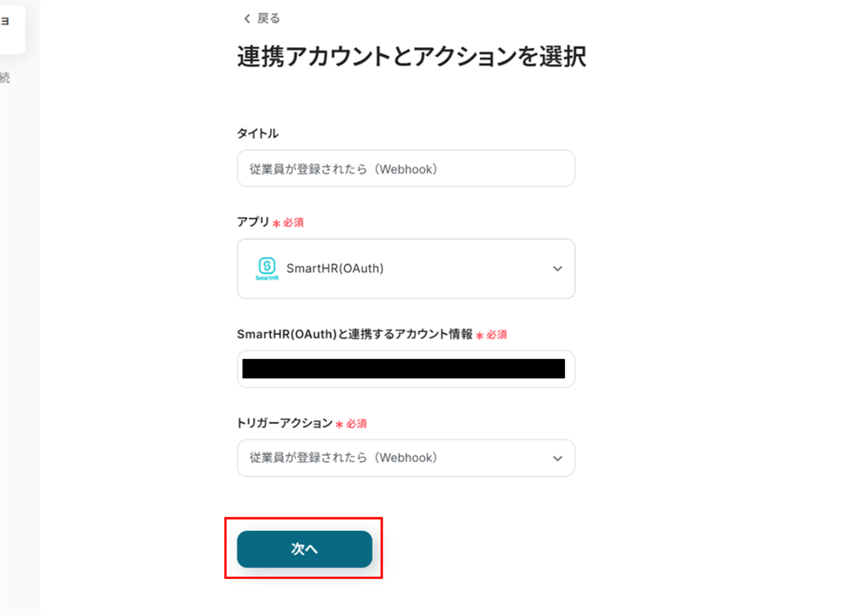This screenshot has height=615, width=841.
Task: Open the SmartHR(OAuth) app selector
Action: coord(405,269)
